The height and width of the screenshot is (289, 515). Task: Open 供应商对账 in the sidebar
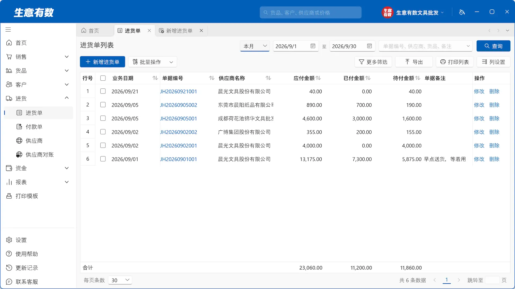pos(38,155)
